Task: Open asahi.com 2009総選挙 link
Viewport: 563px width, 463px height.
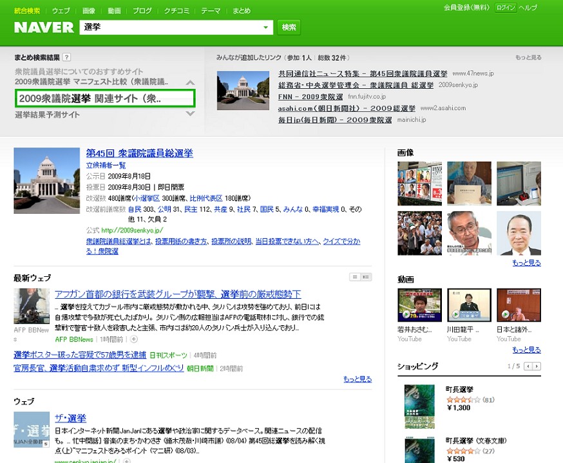Action: click(347, 108)
